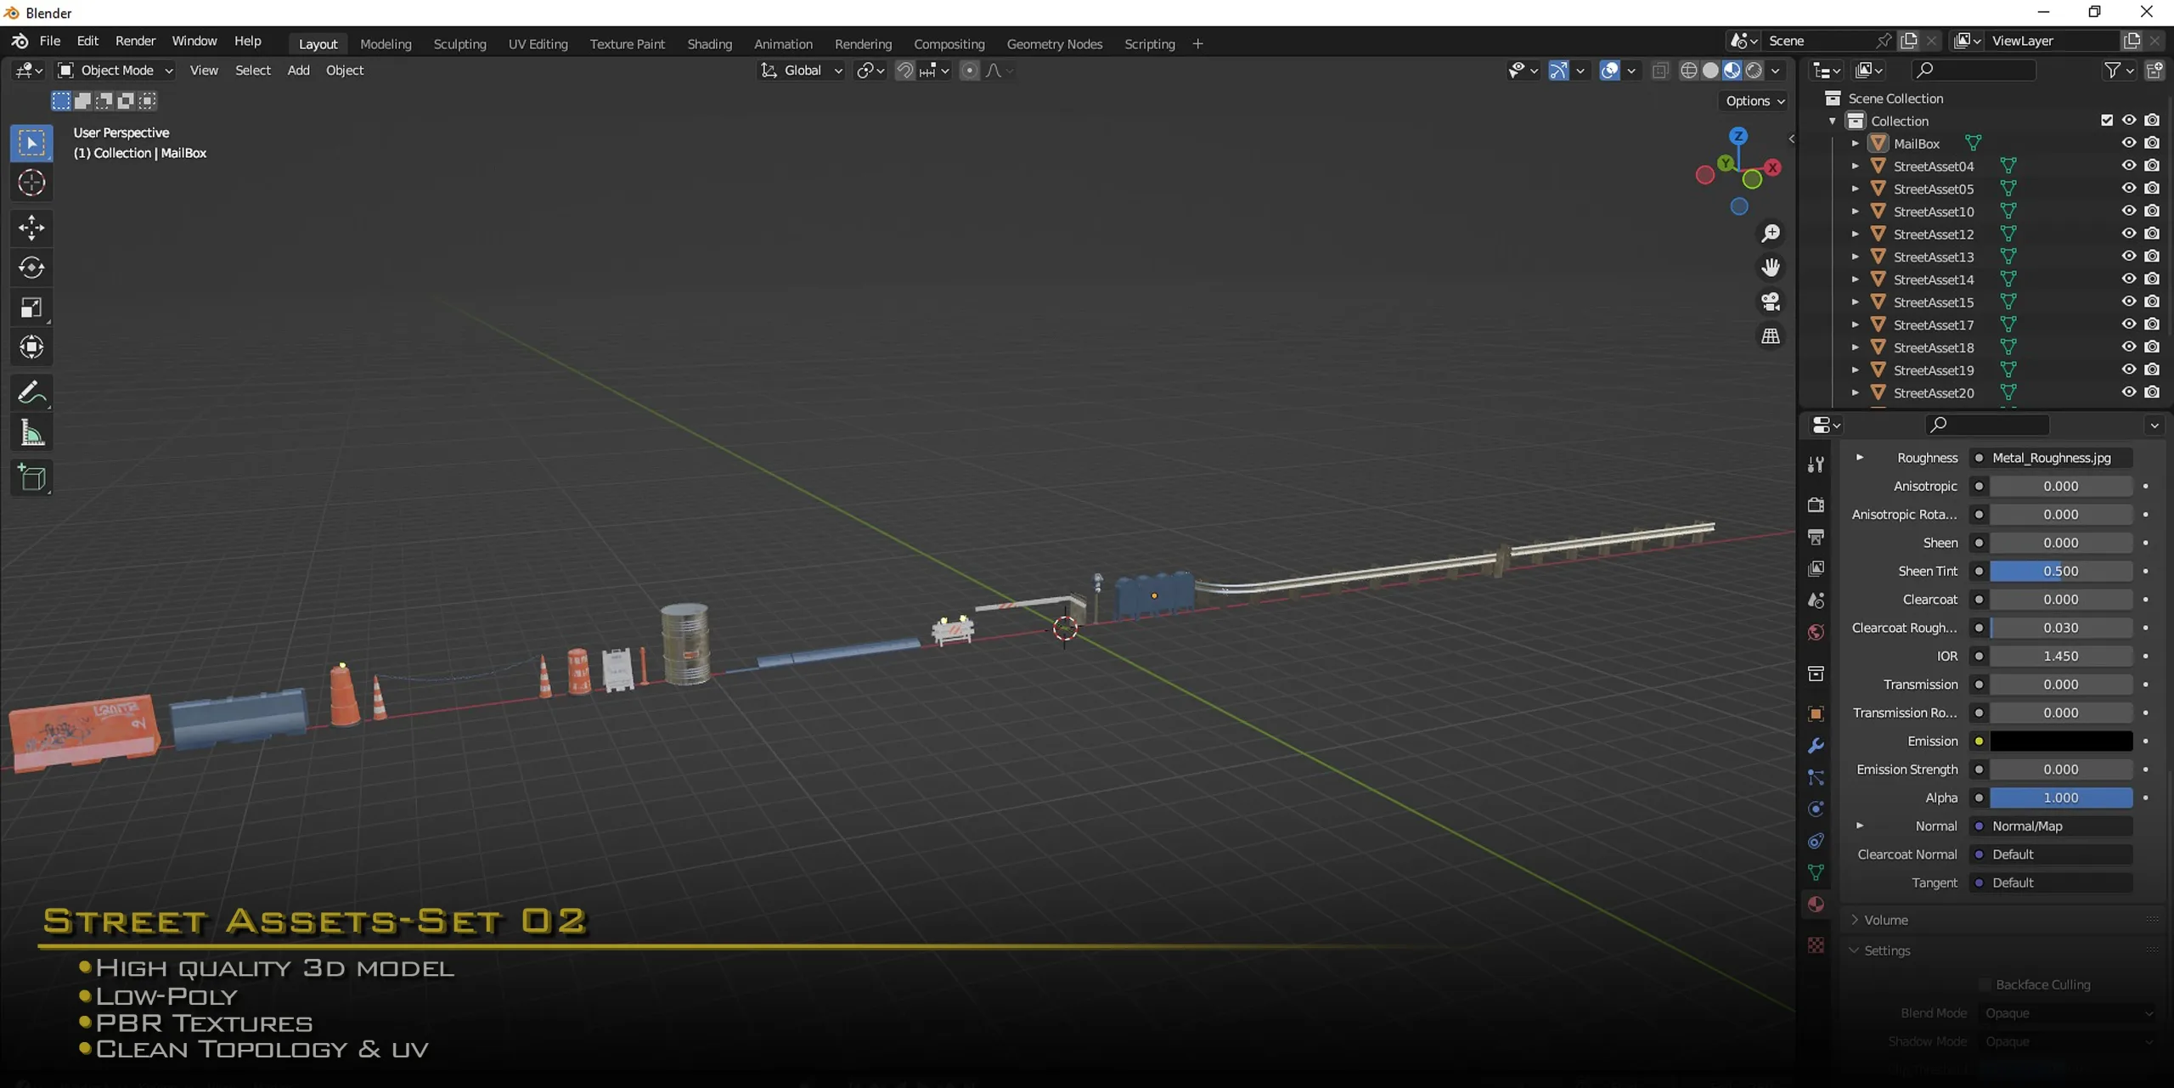Open the Modifier properties wrench tab
This screenshot has height=1088, width=2174.
(1816, 746)
